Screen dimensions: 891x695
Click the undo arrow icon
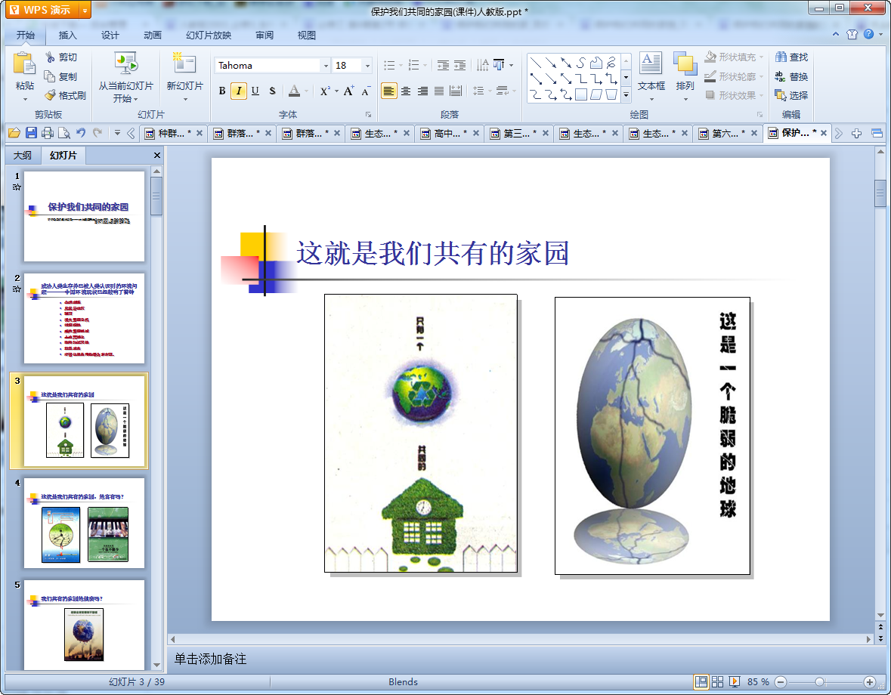(81, 133)
